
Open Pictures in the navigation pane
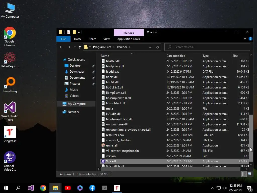(75, 83)
